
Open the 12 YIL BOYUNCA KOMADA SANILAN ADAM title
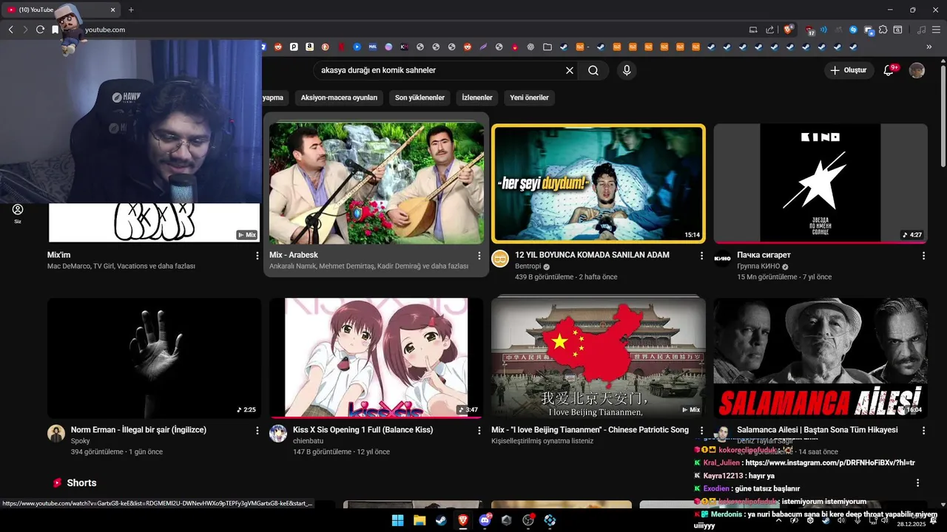pos(592,255)
